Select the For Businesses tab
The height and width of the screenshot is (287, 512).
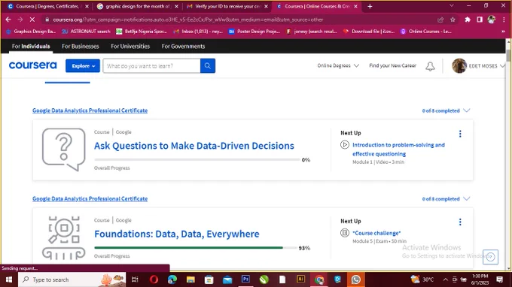click(81, 47)
